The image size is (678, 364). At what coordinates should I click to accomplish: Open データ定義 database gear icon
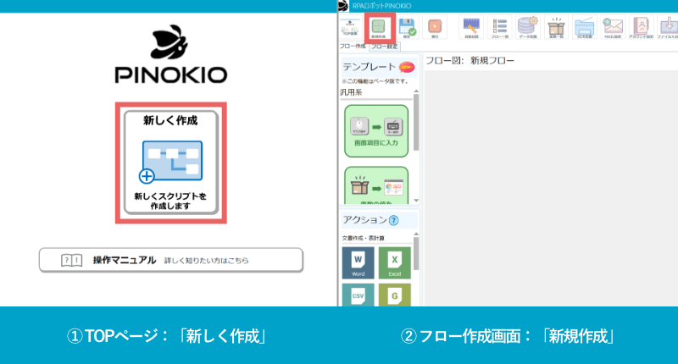point(528,28)
